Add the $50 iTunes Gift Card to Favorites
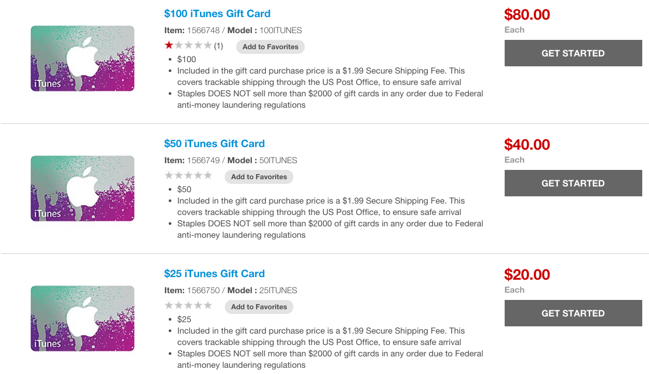Viewport: 649px width, 374px height. 259,177
